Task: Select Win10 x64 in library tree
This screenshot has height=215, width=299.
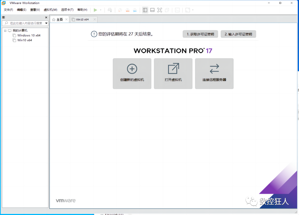Action: tap(25, 40)
